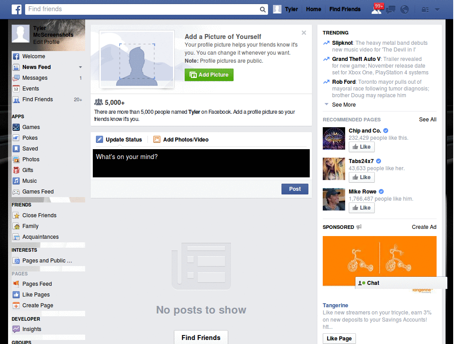Click the Pages and Public feed icon
459x344 pixels.
point(16,261)
